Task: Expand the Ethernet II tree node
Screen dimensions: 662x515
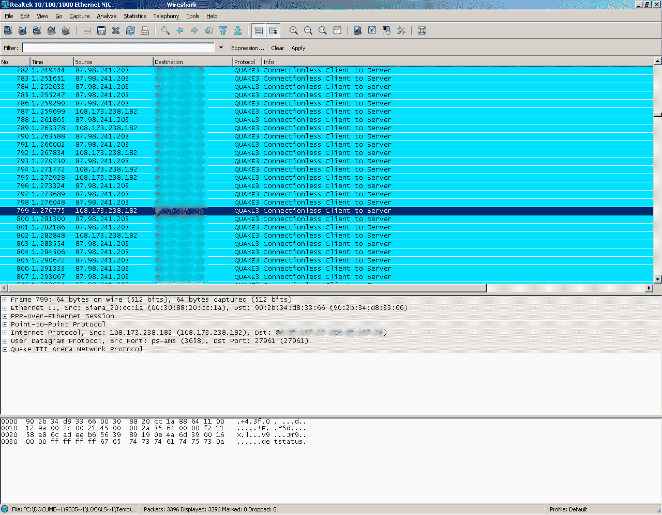Action: click(5, 308)
